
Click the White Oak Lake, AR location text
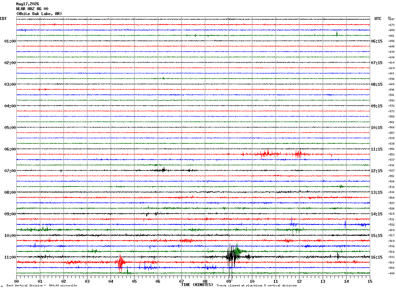pyautogui.click(x=39, y=14)
